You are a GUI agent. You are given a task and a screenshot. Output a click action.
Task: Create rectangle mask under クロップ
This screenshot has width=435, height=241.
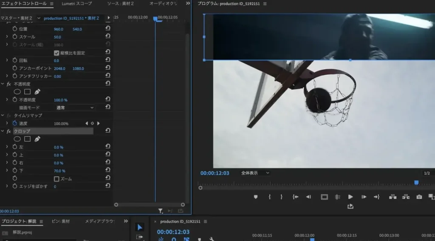coord(27,139)
